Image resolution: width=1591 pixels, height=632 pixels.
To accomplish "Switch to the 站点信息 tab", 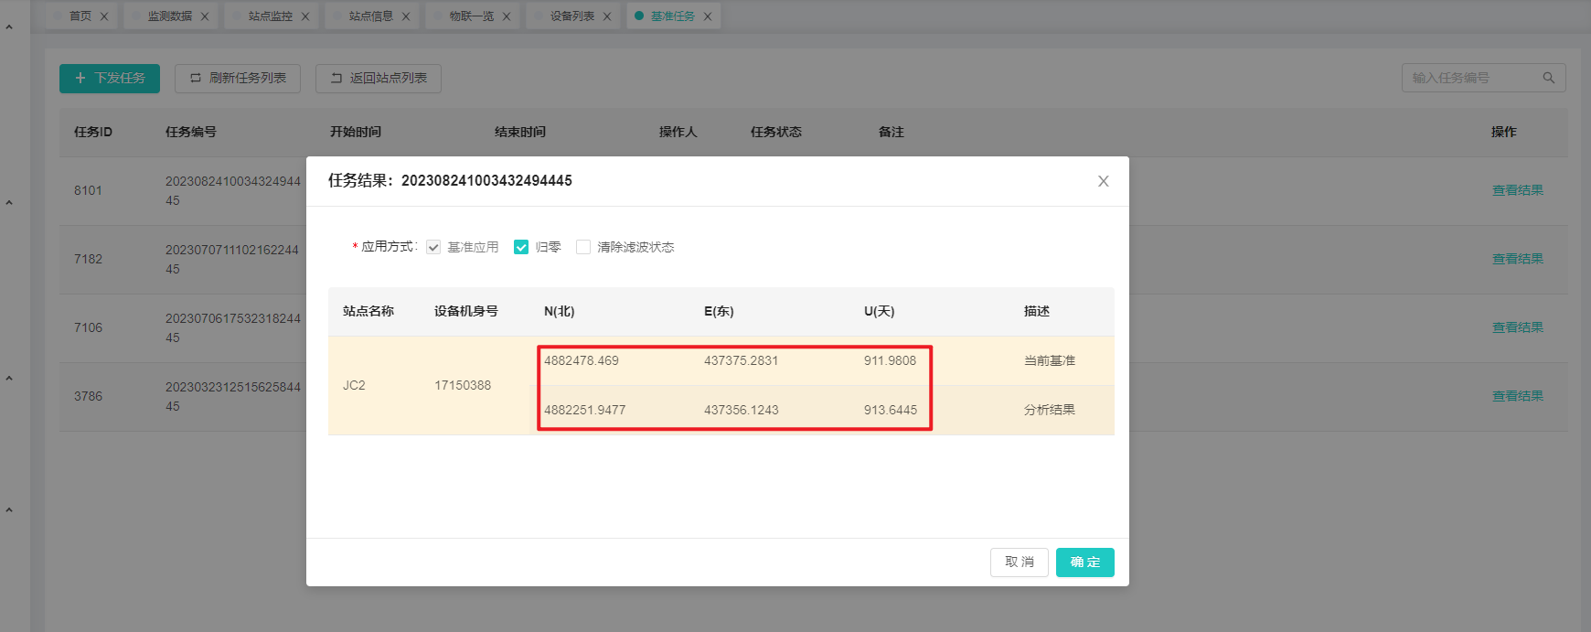I will coord(370,16).
